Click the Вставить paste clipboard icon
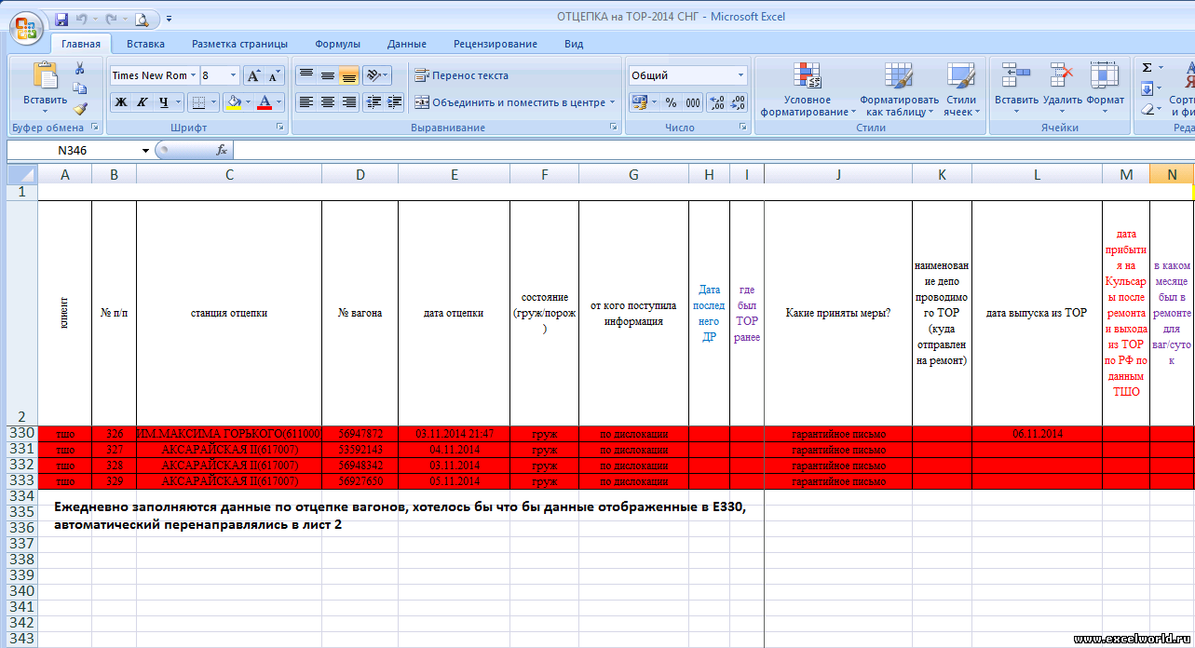 [x=45, y=76]
